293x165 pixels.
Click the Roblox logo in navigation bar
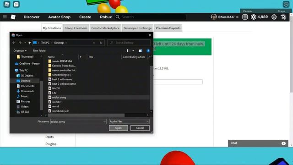pyautogui.click(x=13, y=17)
